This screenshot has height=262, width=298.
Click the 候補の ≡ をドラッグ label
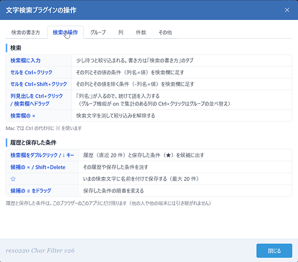31,191
